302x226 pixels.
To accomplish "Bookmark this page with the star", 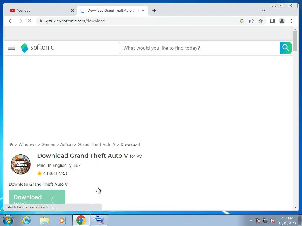I will 261,21.
